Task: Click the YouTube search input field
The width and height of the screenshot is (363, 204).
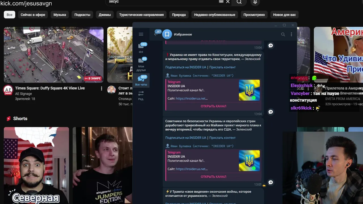Action: 162,2
